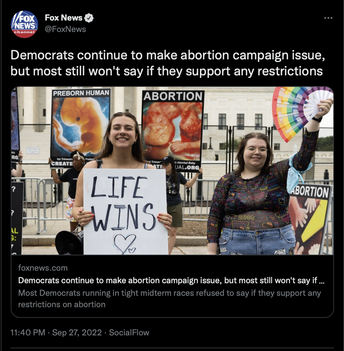Viewport: 344px width, 351px height.
Task: Click the verified checkmark badge
Action: pos(89,18)
